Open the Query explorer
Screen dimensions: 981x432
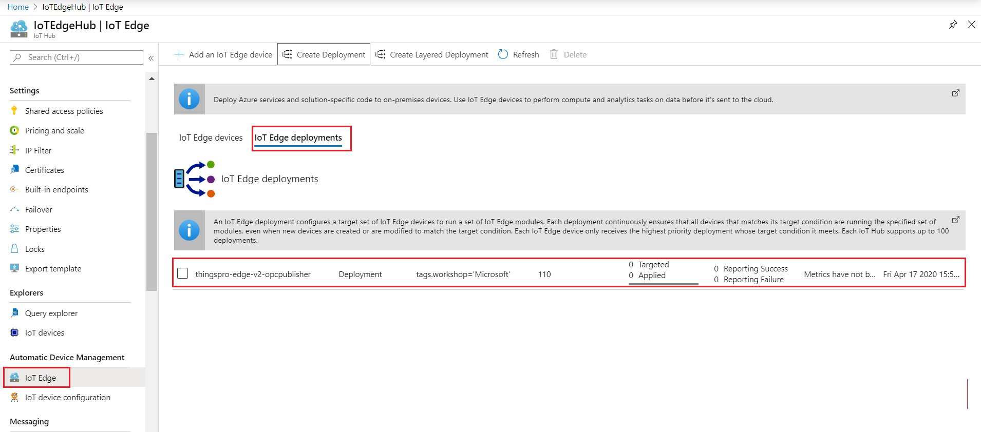(x=51, y=313)
